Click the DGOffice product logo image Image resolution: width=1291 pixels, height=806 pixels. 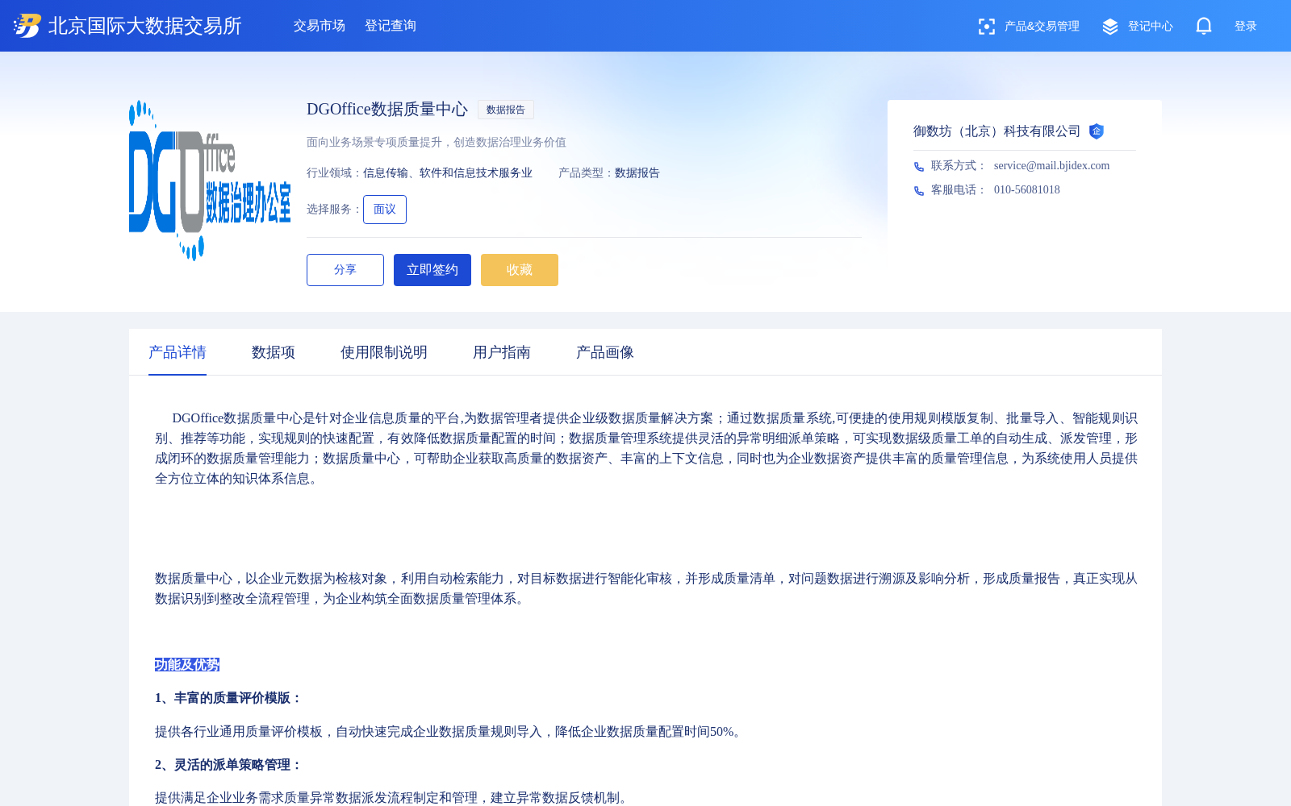(x=210, y=181)
